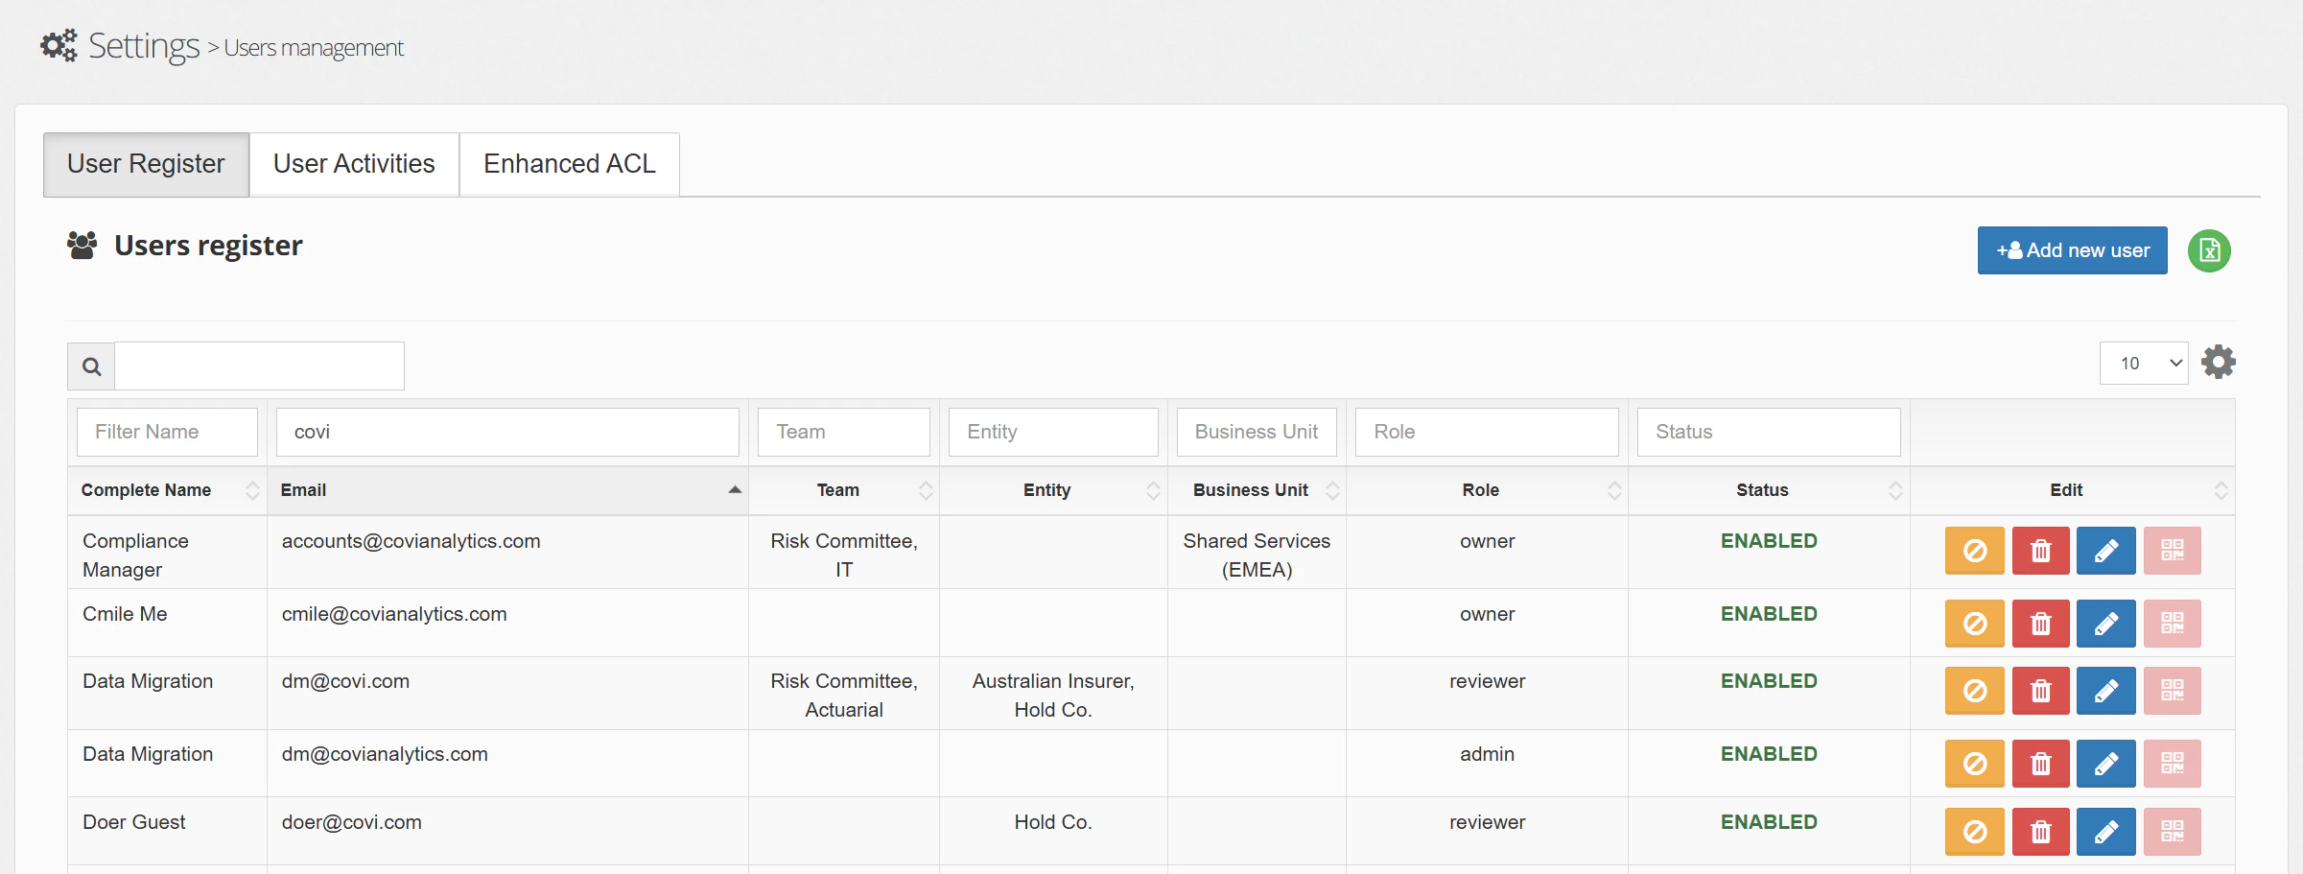Disable user accounts@covianalytics.com
The image size is (2303, 874).
(1975, 551)
